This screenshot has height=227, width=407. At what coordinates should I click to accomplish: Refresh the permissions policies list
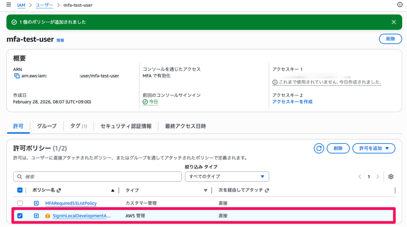[x=319, y=148]
